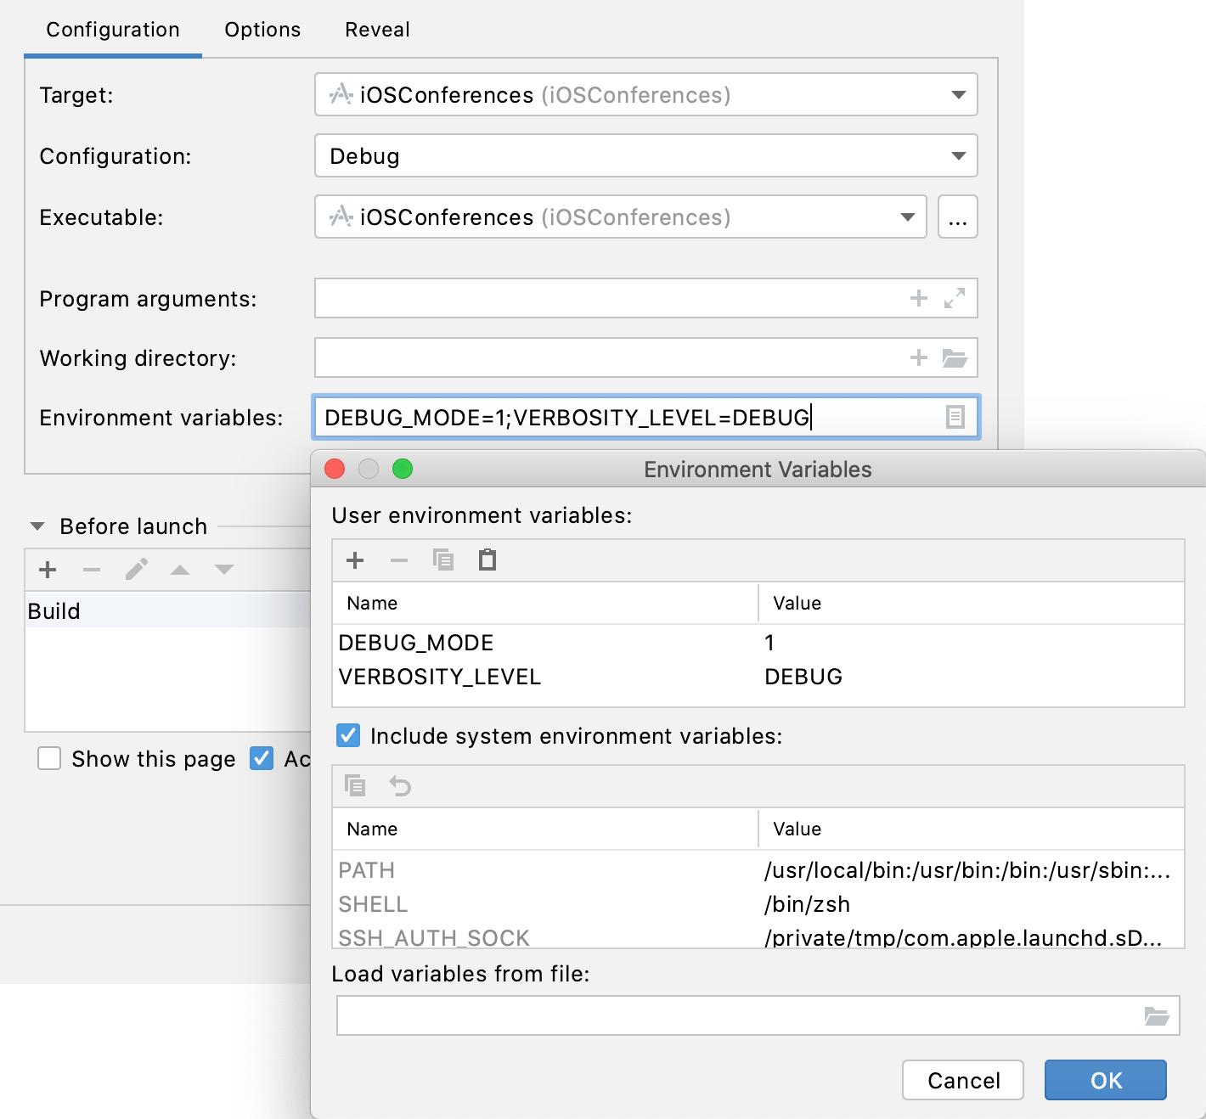Open the Target dropdown for iOSConferences
The width and height of the screenshot is (1206, 1119).
pyautogui.click(x=958, y=94)
